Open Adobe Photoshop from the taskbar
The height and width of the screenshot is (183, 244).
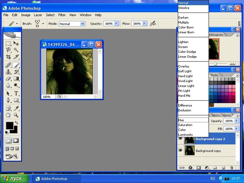(54, 179)
